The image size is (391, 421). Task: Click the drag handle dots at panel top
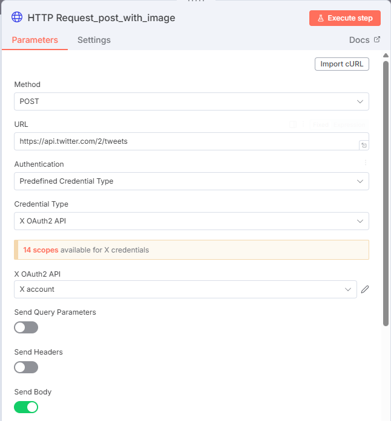(195, 1)
